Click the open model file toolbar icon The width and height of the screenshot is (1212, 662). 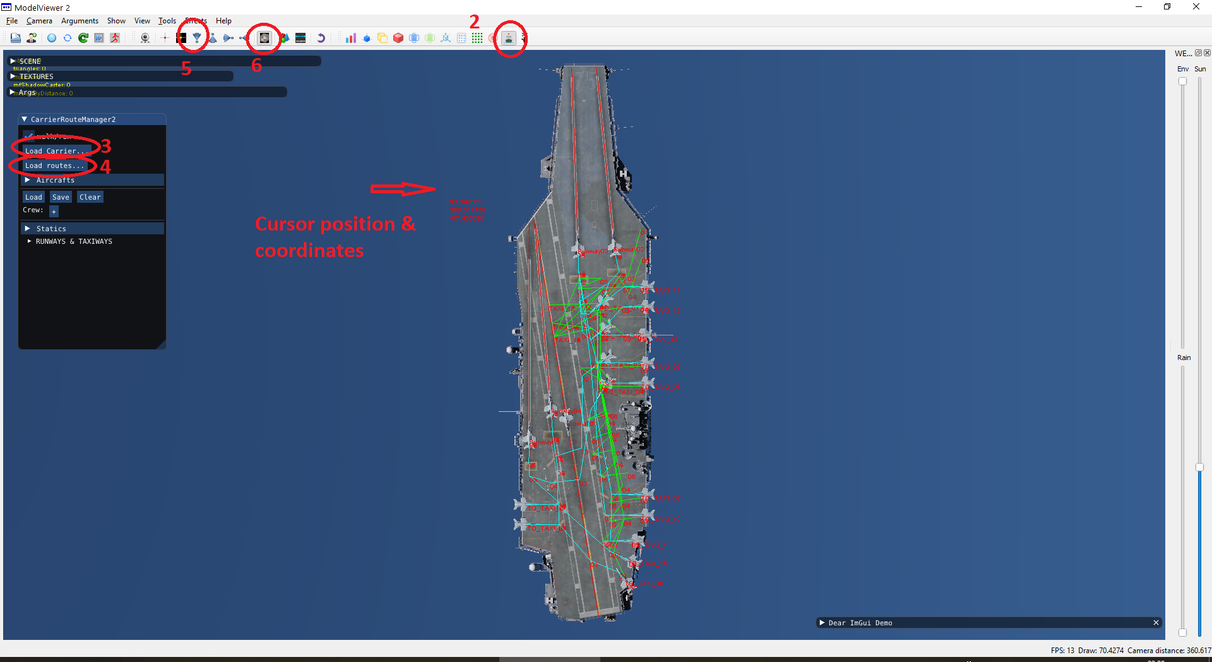pyautogui.click(x=15, y=38)
